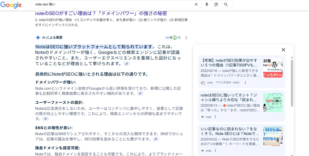The width and height of the screenshot is (309, 156).
Task: Click link chip after ユーザーファースト paragraph
Action: click(45, 119)
